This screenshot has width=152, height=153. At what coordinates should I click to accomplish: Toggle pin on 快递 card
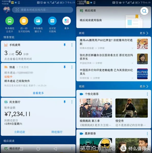click(65, 67)
